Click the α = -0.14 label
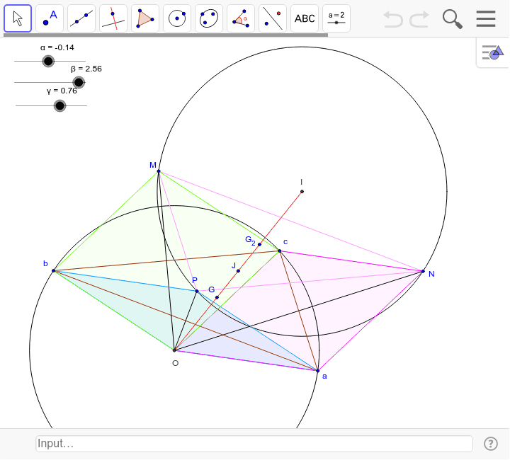The height and width of the screenshot is (460, 510). click(x=57, y=47)
